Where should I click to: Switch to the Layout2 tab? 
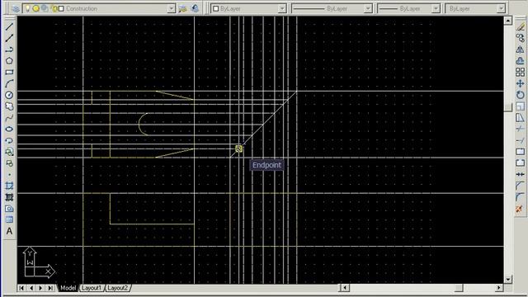pos(117,288)
